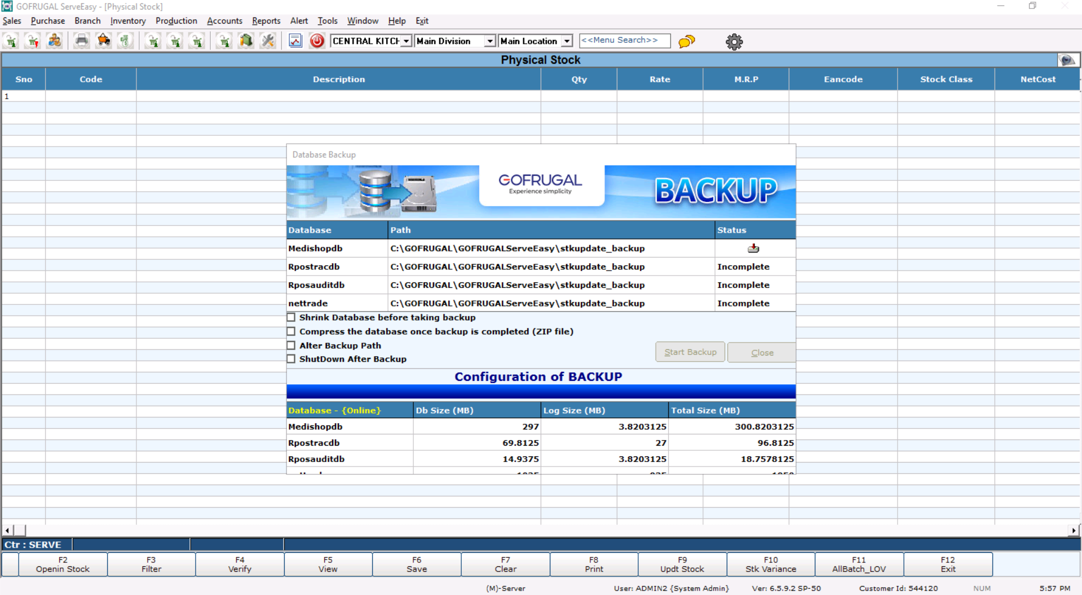Click the Medishopdb backup status icon
Viewport: 1082px width, 595px height.
(x=753, y=248)
